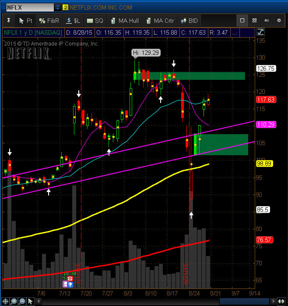Viewport: 288px width, 306px height.
Task: Click the red 76.57 moving average label
Action: [264, 240]
